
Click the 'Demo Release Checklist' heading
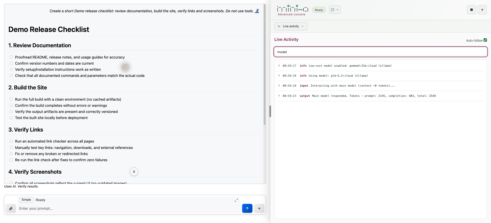point(49,29)
